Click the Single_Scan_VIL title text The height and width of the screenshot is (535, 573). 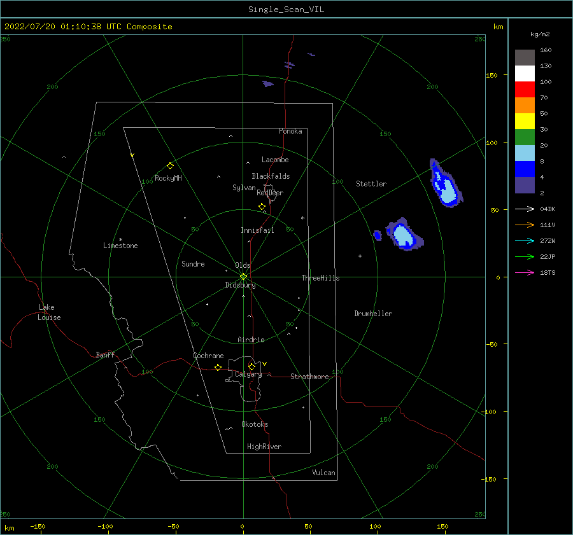click(286, 10)
